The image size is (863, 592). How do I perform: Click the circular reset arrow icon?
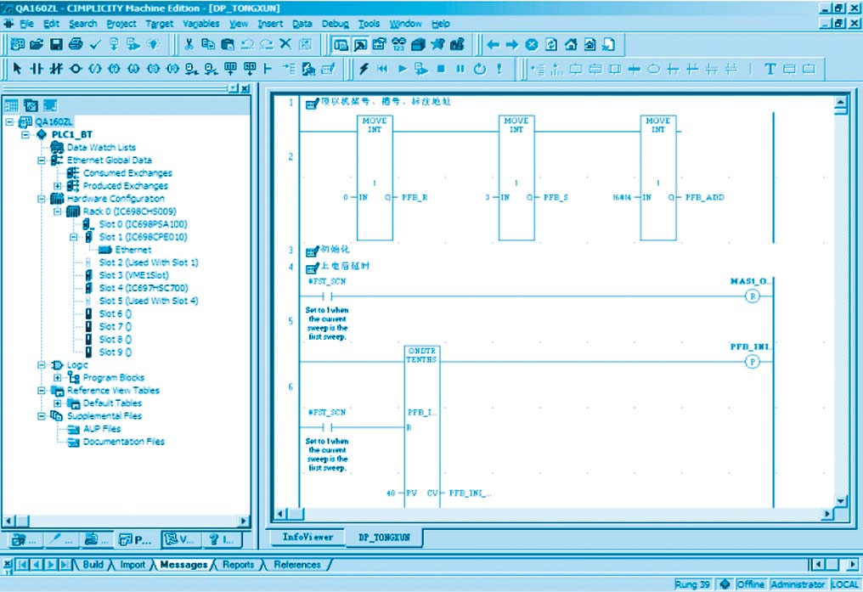[x=479, y=69]
